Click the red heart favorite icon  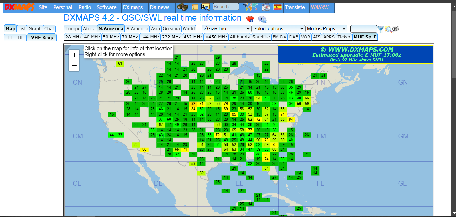click(250, 19)
